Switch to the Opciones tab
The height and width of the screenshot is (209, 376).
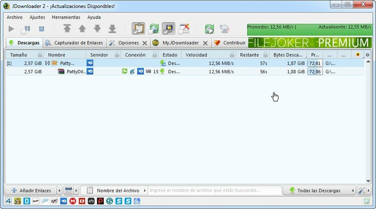click(x=125, y=43)
